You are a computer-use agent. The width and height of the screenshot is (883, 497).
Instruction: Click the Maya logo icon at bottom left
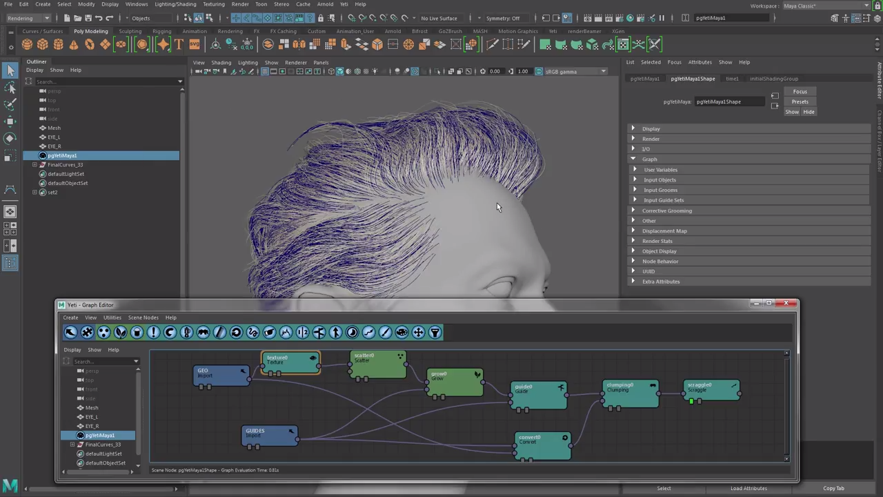pos(10,486)
